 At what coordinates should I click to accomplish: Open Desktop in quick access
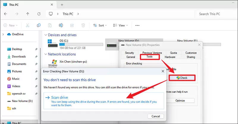point(15,49)
